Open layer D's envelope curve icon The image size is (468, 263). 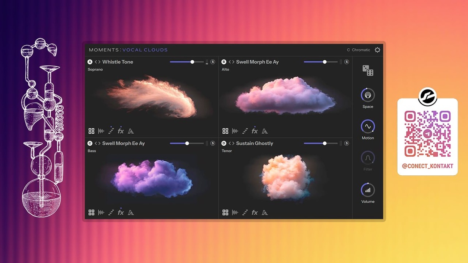coord(265,212)
